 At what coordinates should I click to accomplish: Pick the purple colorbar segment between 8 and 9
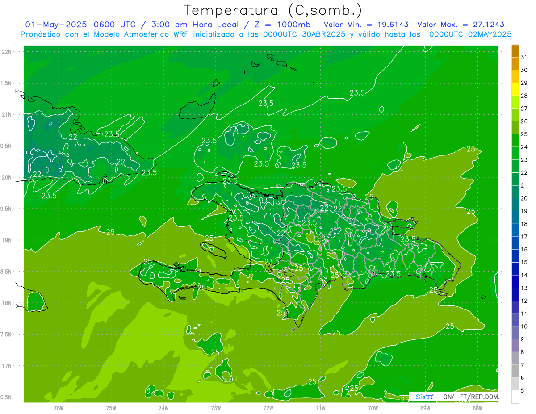point(515,346)
